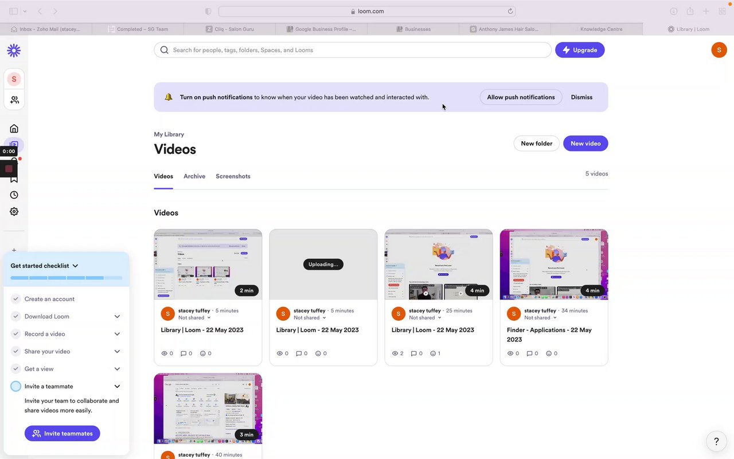Toggle the Safari sidebar button
Screen dimensions: 734x459
(x=14, y=11)
